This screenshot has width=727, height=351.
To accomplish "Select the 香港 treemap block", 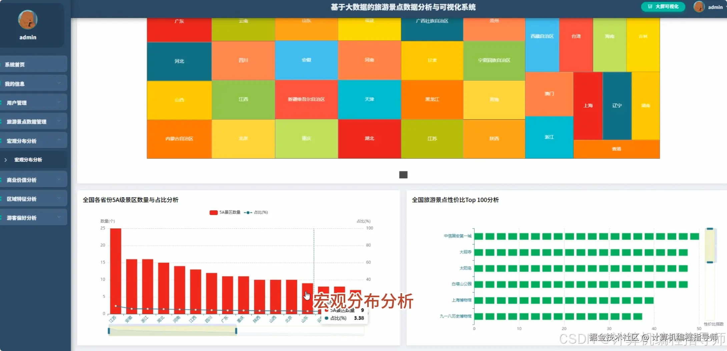I will point(616,149).
